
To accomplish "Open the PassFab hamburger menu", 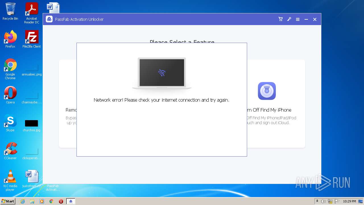I will 297,19.
